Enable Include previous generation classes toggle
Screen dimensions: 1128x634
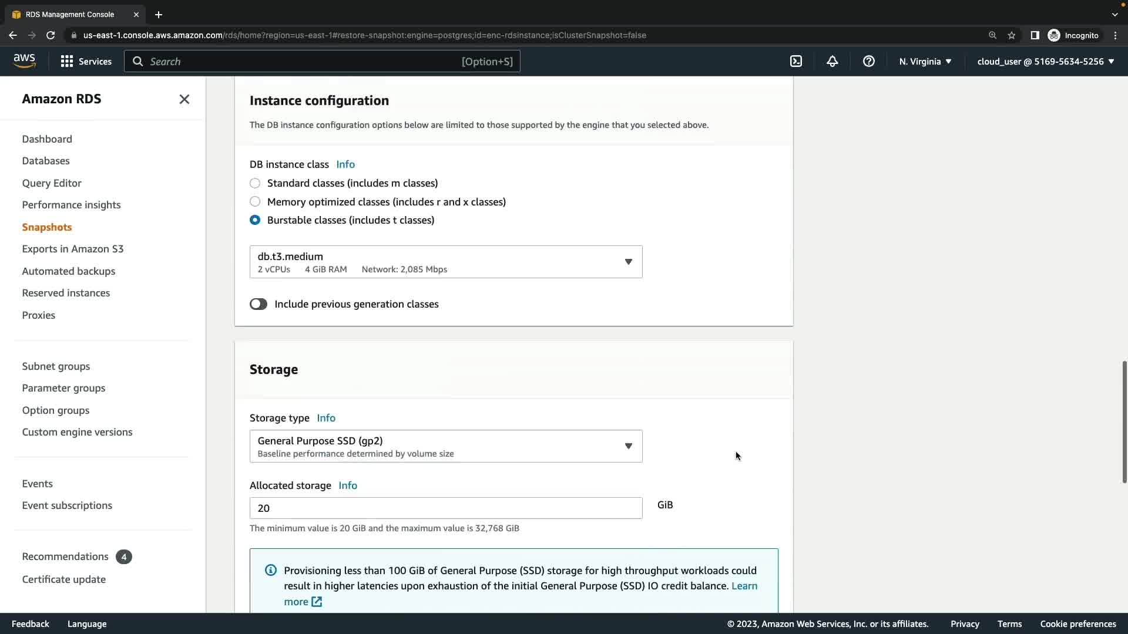point(258,304)
